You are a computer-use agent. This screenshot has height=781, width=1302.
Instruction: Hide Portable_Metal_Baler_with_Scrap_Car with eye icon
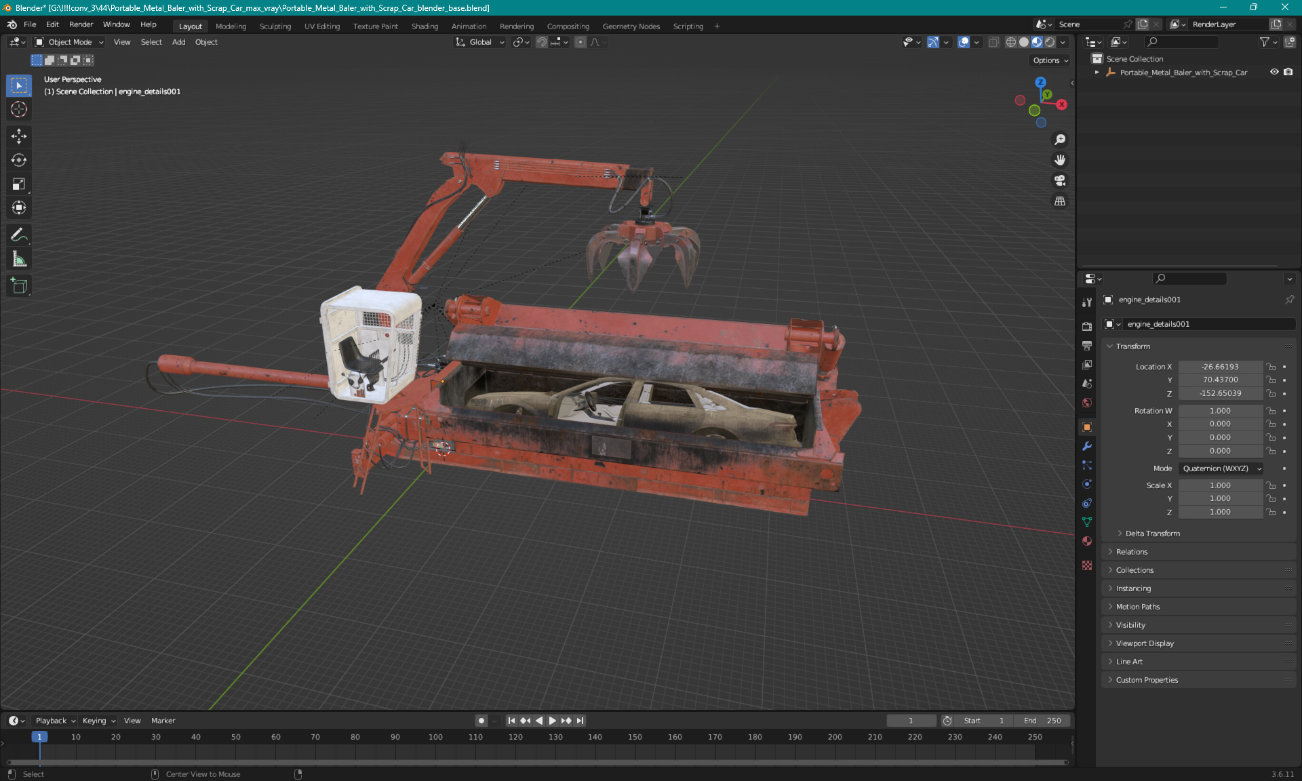[1274, 72]
